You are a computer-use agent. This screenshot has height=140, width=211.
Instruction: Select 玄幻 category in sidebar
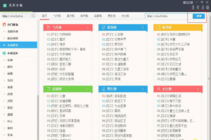(10, 80)
